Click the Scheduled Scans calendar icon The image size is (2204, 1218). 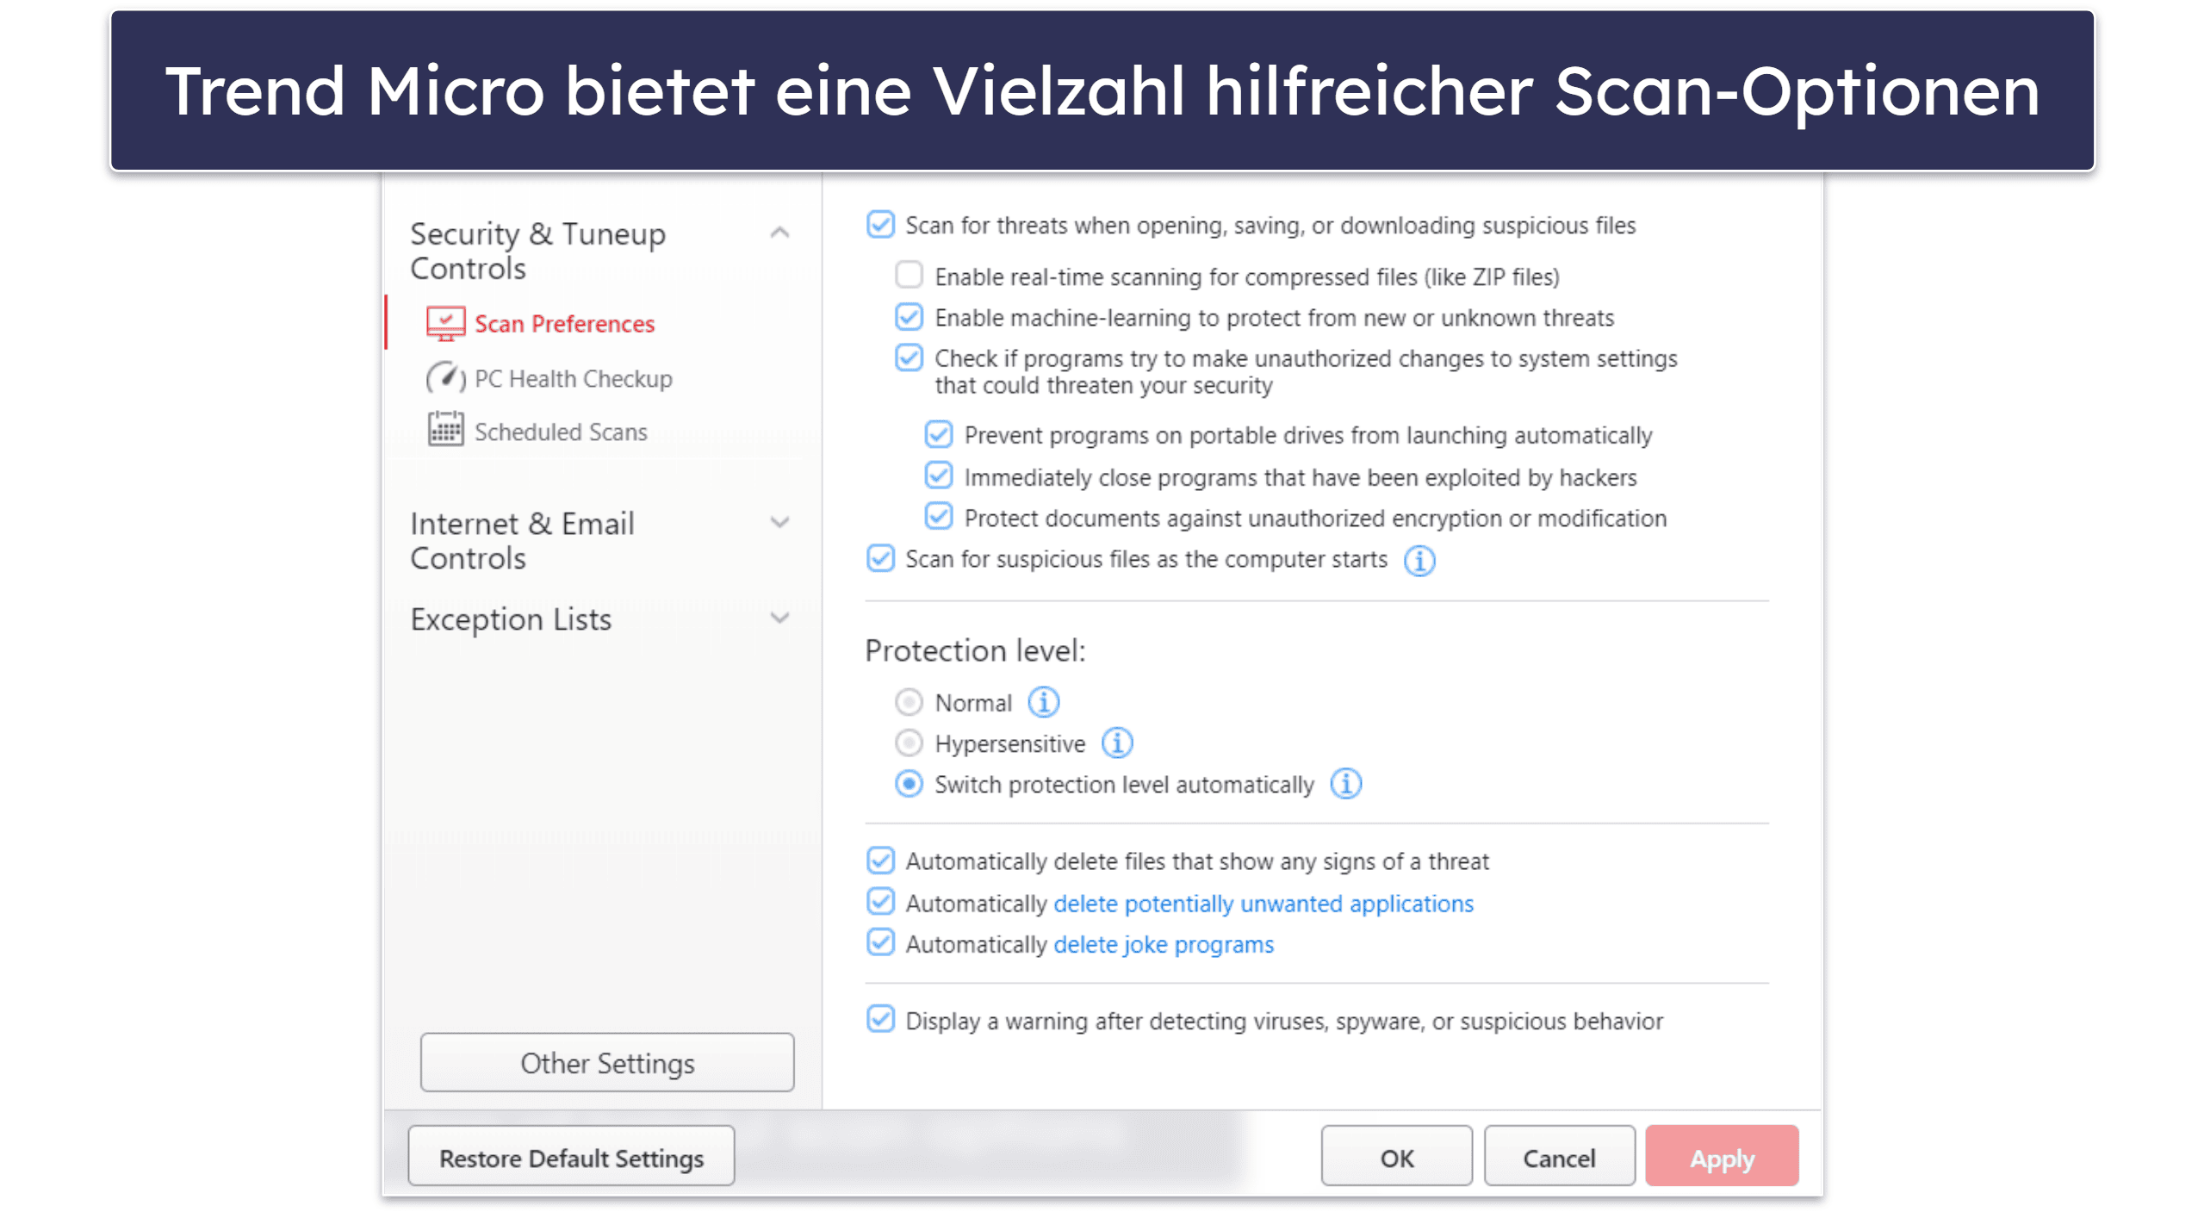click(x=445, y=429)
